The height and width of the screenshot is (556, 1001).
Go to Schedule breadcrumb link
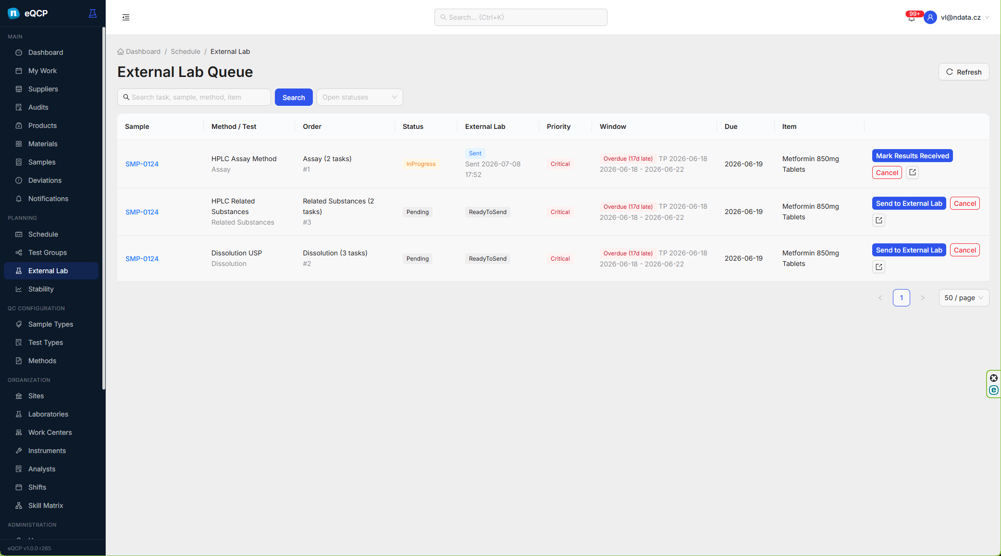click(x=185, y=51)
